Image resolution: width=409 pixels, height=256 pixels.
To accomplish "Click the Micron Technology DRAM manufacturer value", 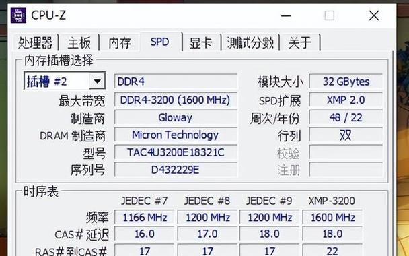I will click(x=176, y=135).
